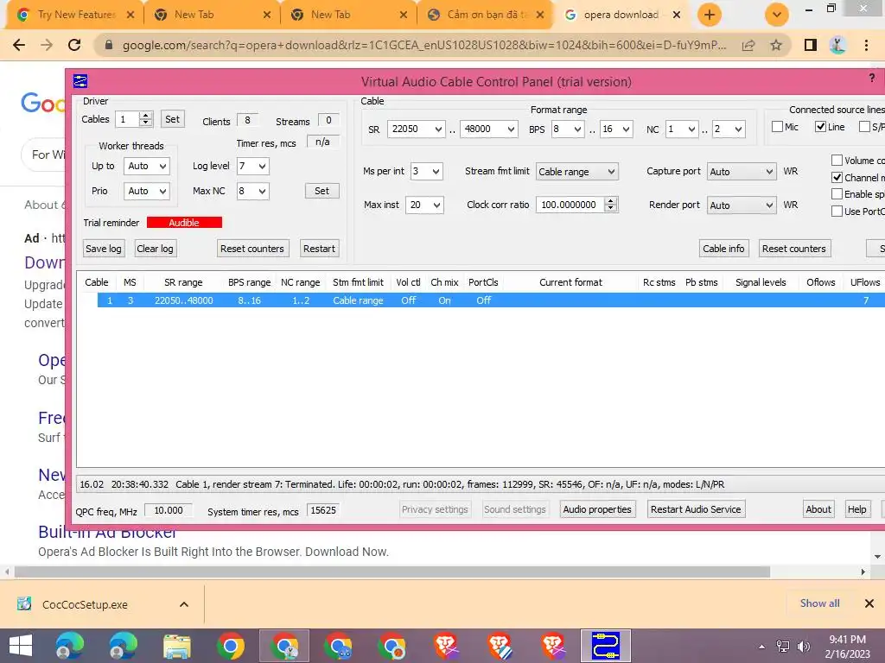The image size is (885, 663).
Task: Open a new tab with plus button
Action: (710, 15)
